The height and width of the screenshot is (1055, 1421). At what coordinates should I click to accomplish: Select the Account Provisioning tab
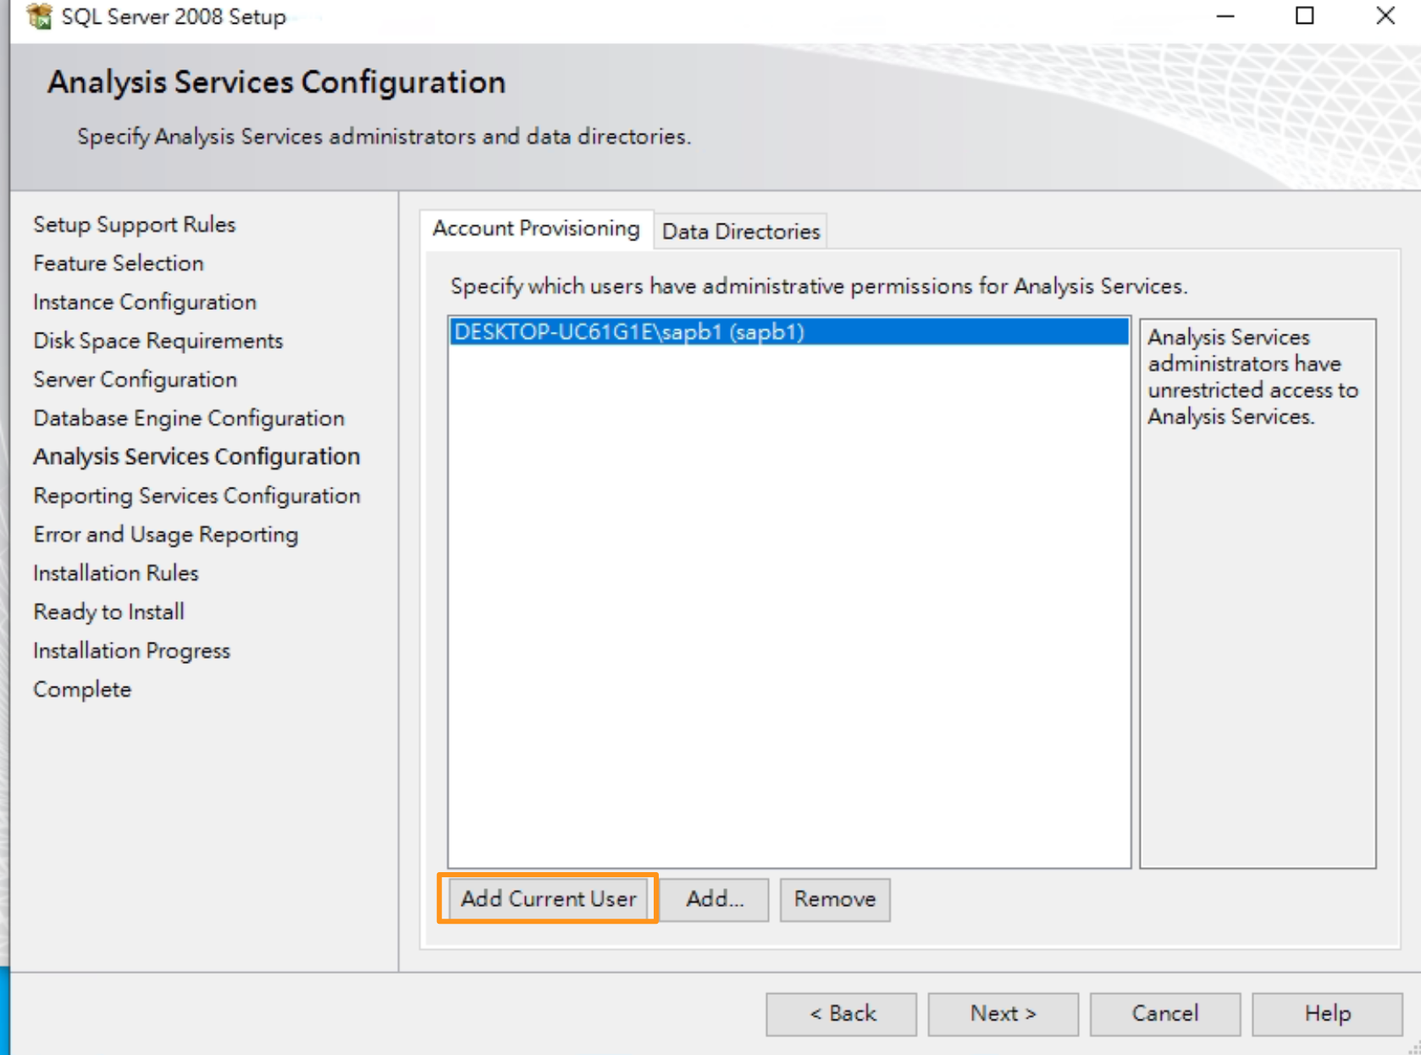[538, 227]
